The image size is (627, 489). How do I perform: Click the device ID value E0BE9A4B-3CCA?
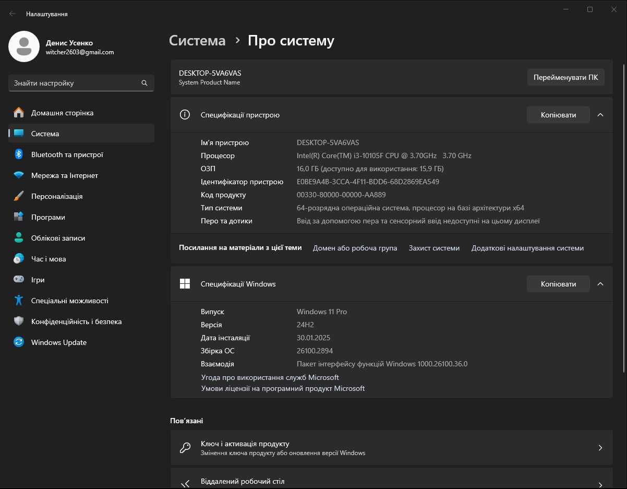[368, 182]
